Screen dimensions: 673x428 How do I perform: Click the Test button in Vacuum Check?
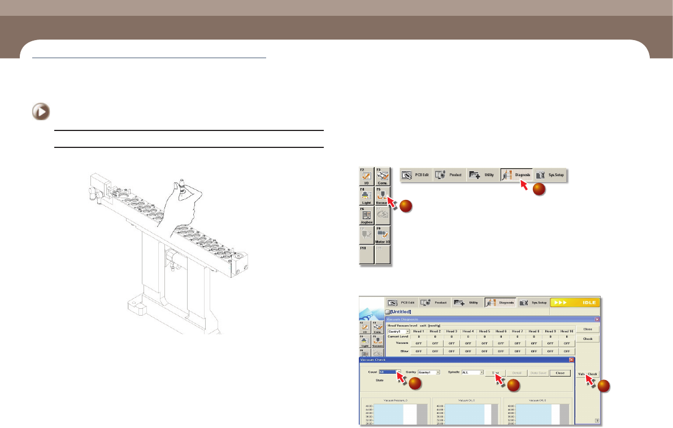click(x=496, y=373)
